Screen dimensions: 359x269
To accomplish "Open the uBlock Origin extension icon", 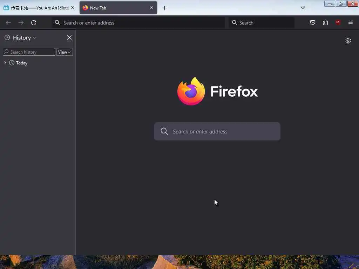I will tap(338, 22).
